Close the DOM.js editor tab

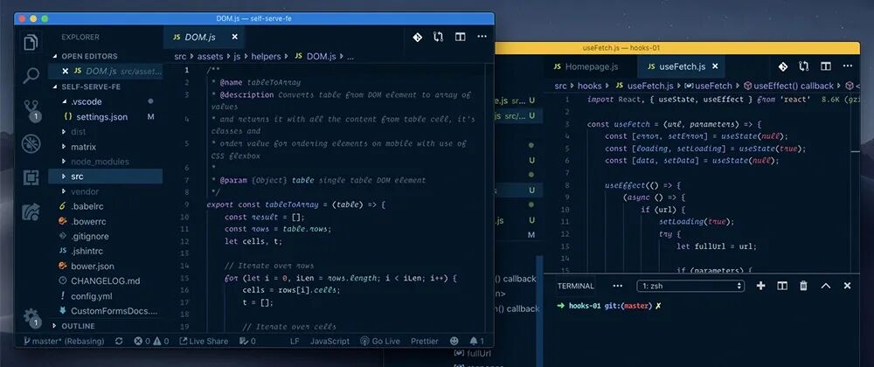pyautogui.click(x=234, y=37)
